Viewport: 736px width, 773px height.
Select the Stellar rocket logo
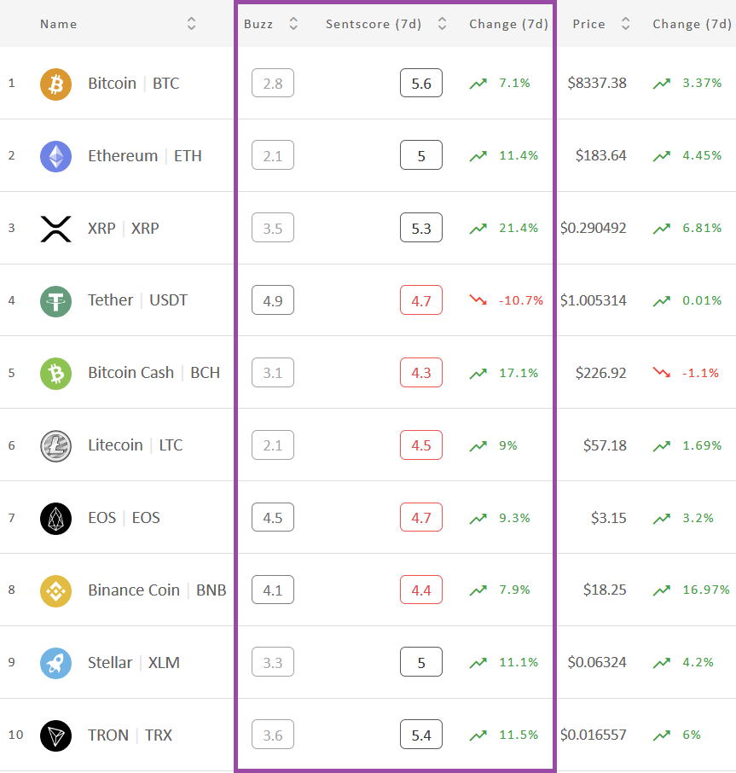pyautogui.click(x=55, y=663)
